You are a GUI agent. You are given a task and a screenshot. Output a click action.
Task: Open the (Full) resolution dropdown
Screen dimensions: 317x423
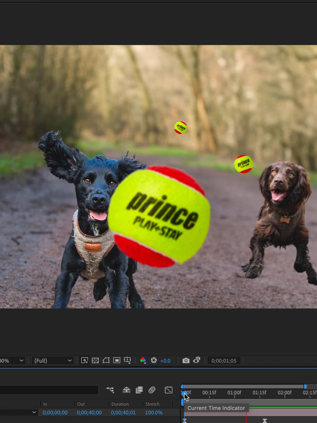[x=53, y=361]
